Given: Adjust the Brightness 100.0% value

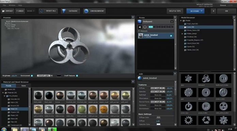Looking at the screenshot, I should pos(14,76).
